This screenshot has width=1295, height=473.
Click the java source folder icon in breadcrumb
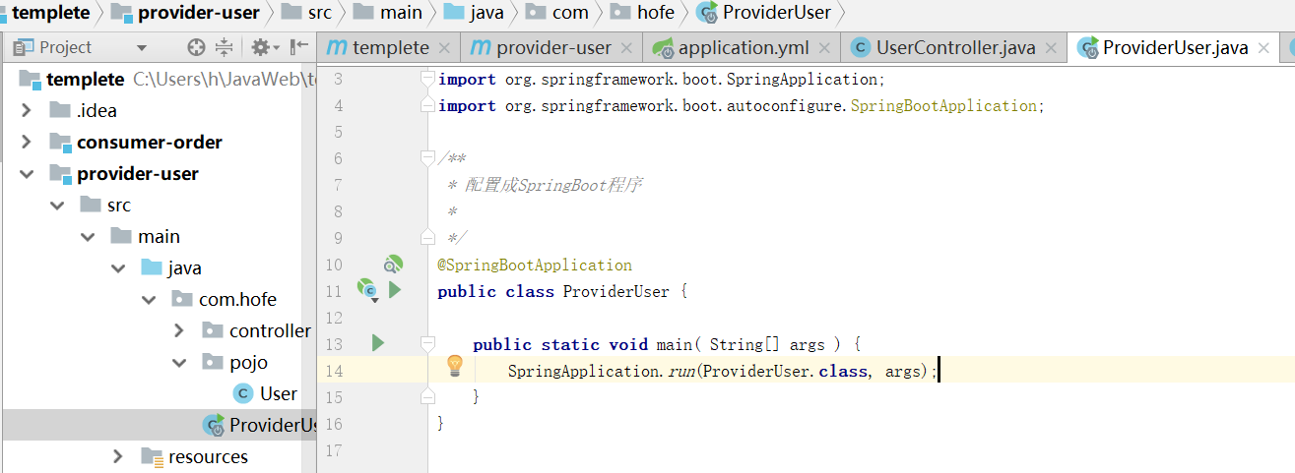coord(454,13)
